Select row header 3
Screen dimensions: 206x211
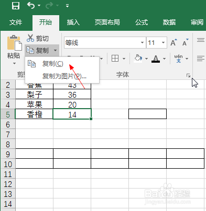pos(8,95)
